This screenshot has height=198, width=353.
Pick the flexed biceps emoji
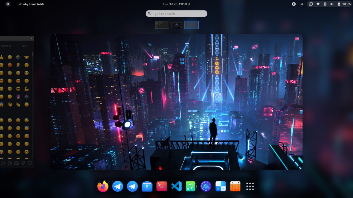tap(26, 89)
